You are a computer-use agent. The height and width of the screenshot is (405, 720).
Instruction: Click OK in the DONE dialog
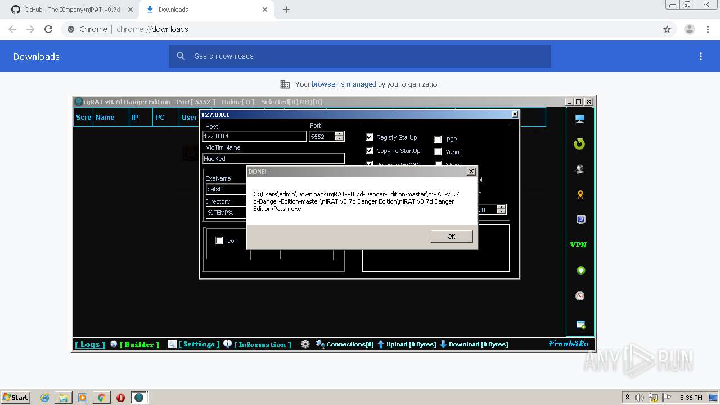tap(451, 236)
